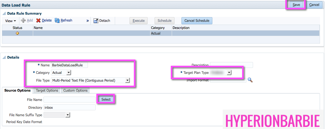Open the Category dropdown
The height and width of the screenshot is (129, 325).
coord(69,73)
